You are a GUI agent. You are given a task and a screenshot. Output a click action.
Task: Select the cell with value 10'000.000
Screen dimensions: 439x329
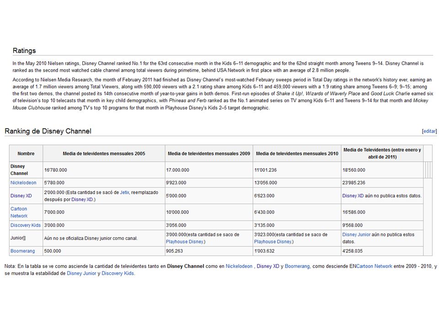[x=209, y=212]
